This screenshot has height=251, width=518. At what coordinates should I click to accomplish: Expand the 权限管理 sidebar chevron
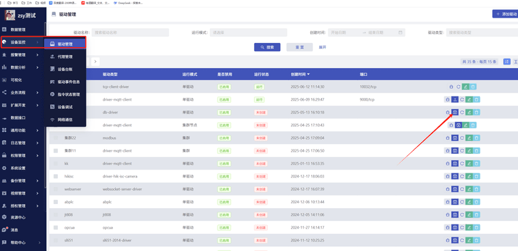37,155
